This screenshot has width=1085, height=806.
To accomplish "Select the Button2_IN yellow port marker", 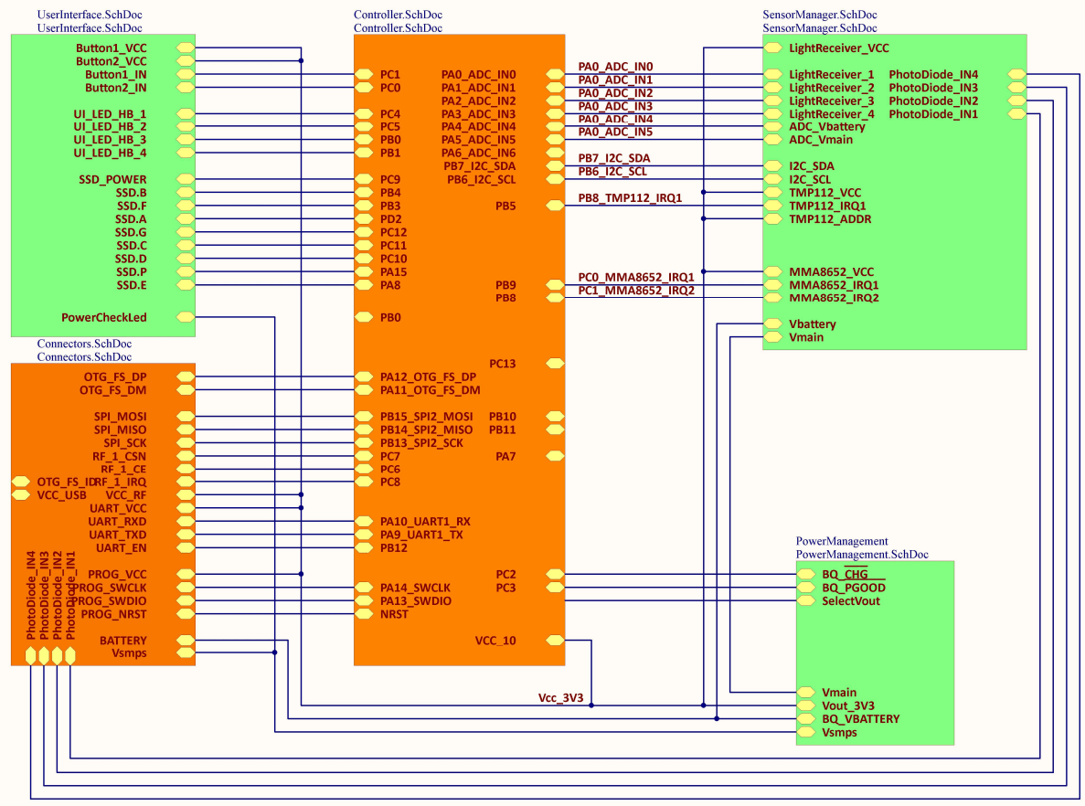I will [186, 87].
